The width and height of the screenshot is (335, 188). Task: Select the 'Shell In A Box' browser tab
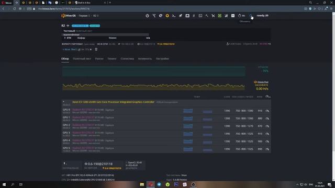click(90, 3)
